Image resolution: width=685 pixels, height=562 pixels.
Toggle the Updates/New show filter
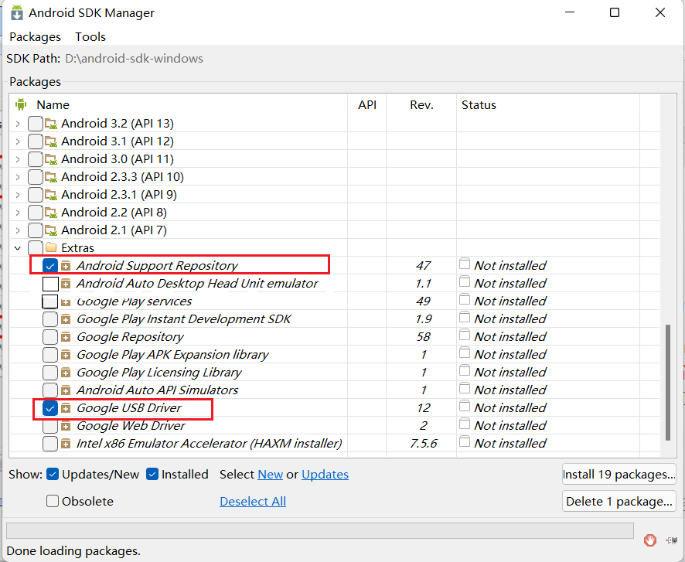(x=53, y=474)
